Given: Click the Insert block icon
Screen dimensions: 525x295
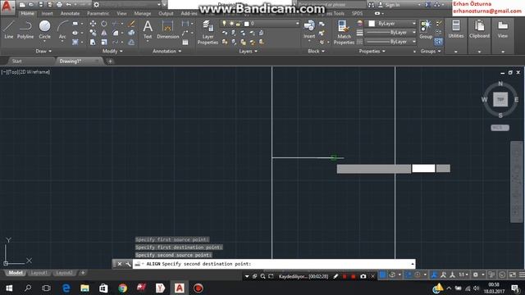Looking at the screenshot, I should [x=309, y=29].
